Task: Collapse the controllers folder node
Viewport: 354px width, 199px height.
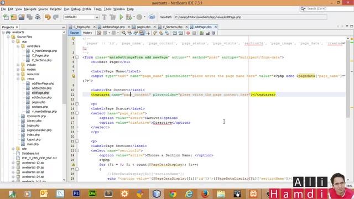Action: click(x=18, y=46)
